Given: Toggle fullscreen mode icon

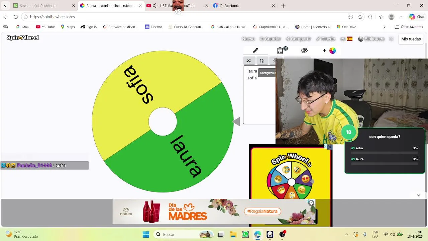Looking at the screenshot, I should point(392,39).
